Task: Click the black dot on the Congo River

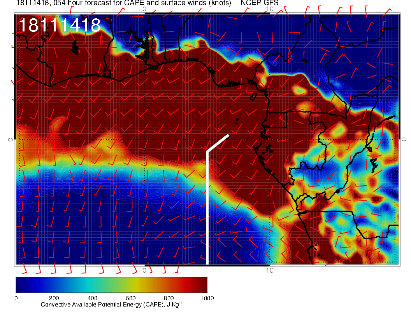Action: pyautogui.click(x=337, y=191)
